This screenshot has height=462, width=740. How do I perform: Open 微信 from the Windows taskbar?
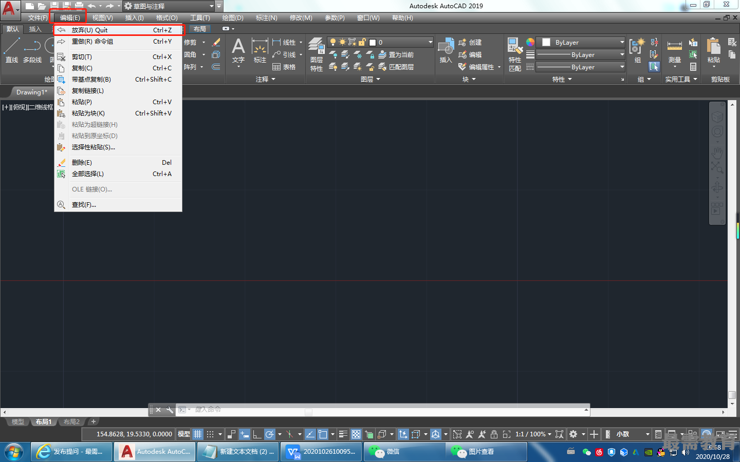tap(403, 452)
